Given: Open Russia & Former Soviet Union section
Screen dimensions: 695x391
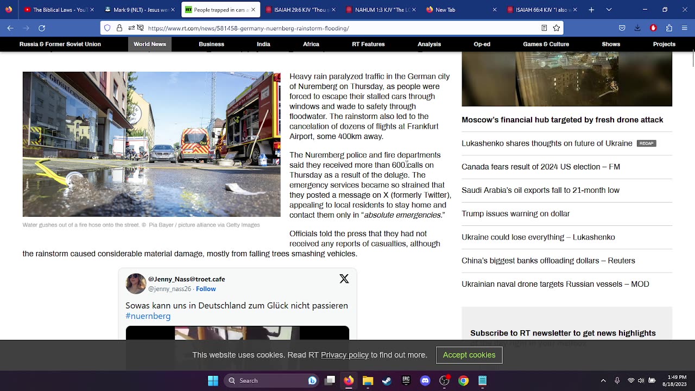Looking at the screenshot, I should [60, 44].
